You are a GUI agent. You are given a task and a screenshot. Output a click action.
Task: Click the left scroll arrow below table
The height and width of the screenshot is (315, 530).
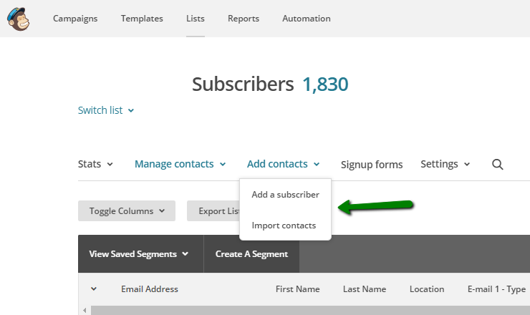pos(85,310)
